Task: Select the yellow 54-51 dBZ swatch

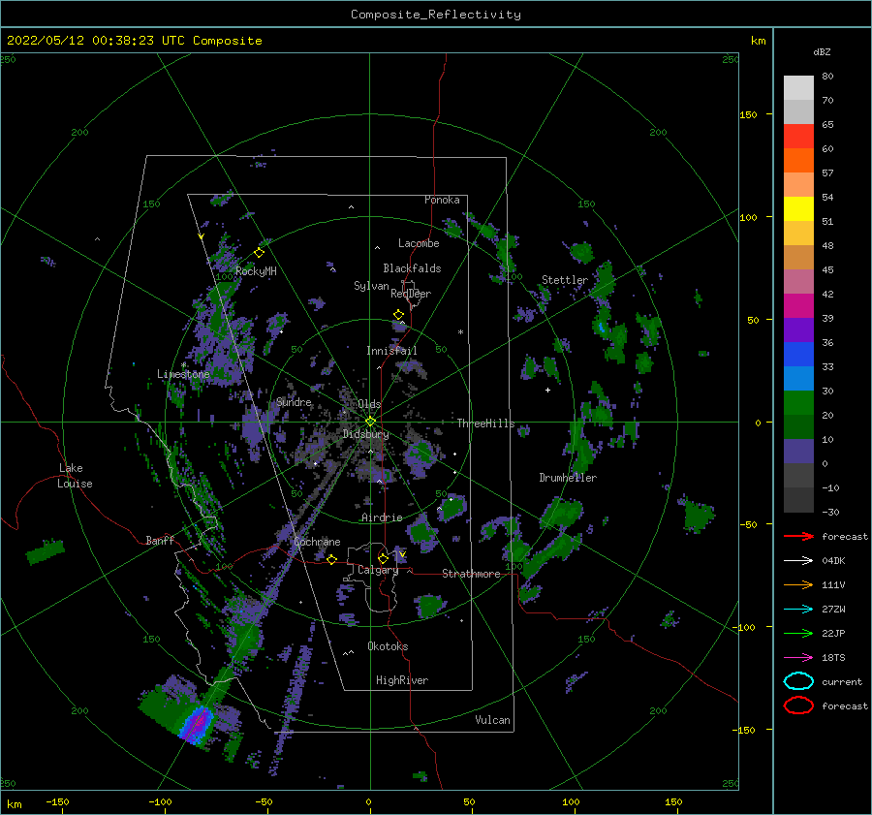Action: click(798, 208)
